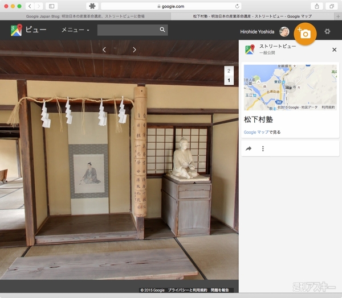Open the Safari share button

[x=317, y=6]
